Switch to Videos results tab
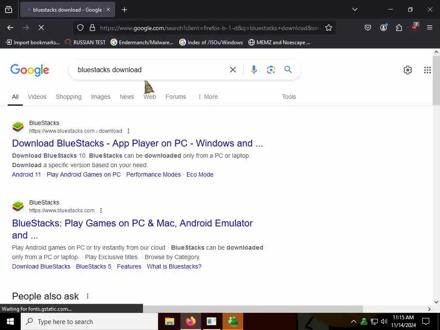The width and height of the screenshot is (440, 330). (x=37, y=97)
